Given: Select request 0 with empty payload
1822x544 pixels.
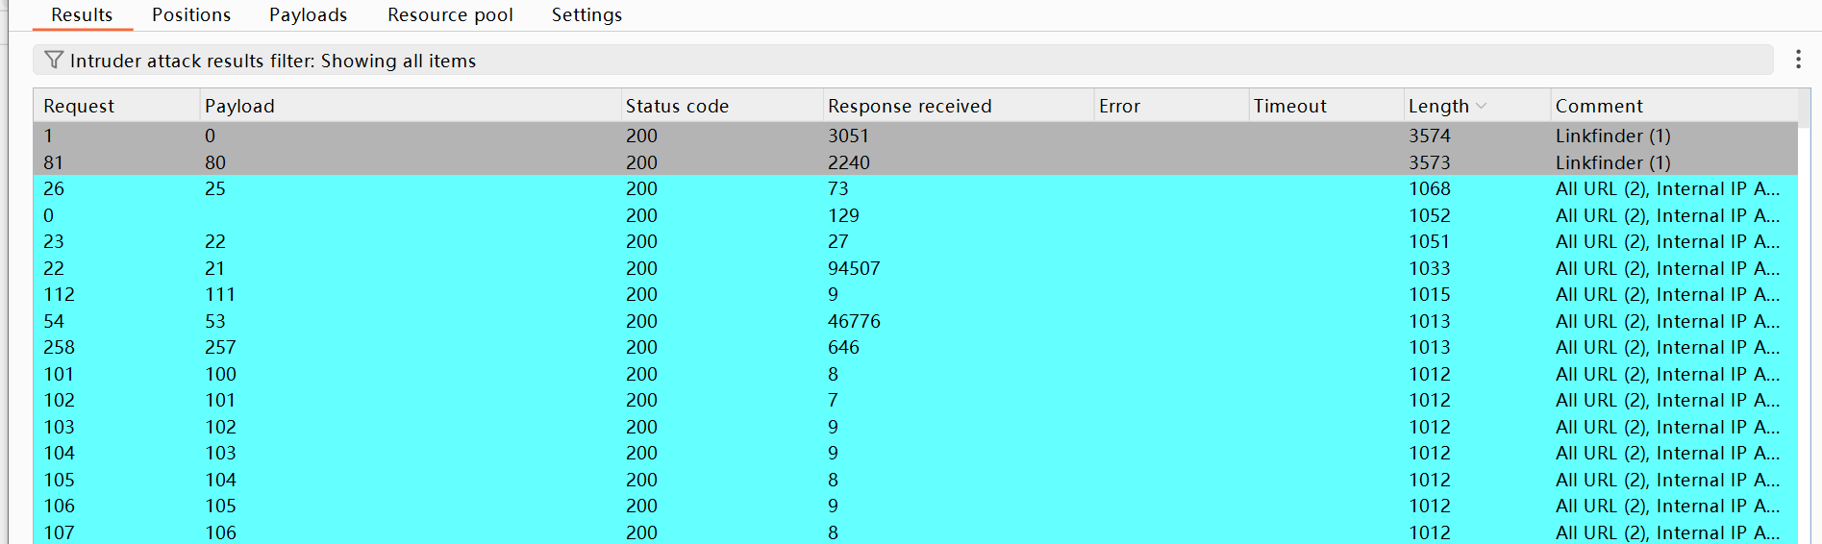Looking at the screenshot, I should [x=915, y=215].
